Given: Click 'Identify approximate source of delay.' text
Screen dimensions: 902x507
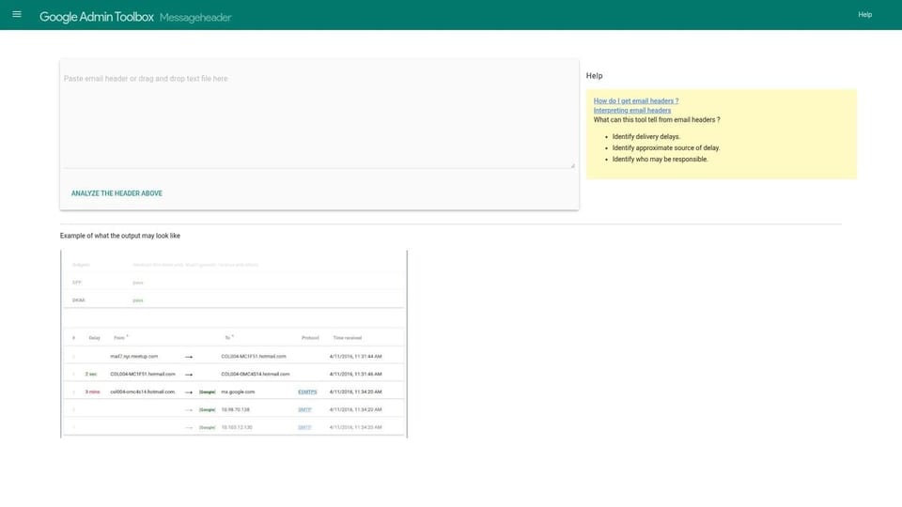Looking at the screenshot, I should point(665,147).
